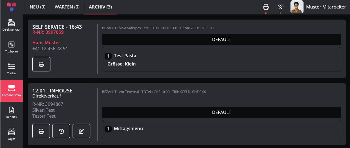Go to the Tische list
The height and width of the screenshot is (148, 350).
click(11, 69)
